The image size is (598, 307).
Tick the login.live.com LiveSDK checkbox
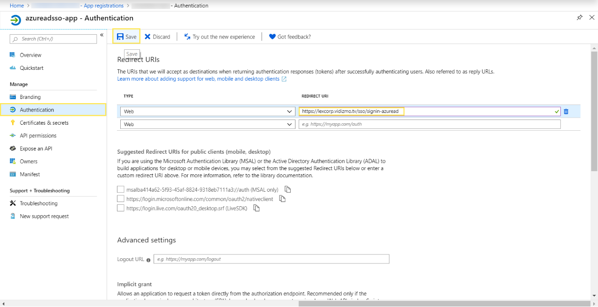(x=121, y=208)
